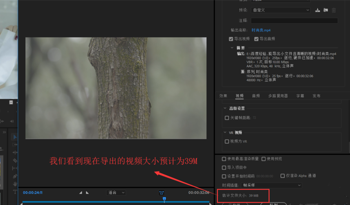
Task: Click the set out point triangle
Action: click(x=87, y=193)
